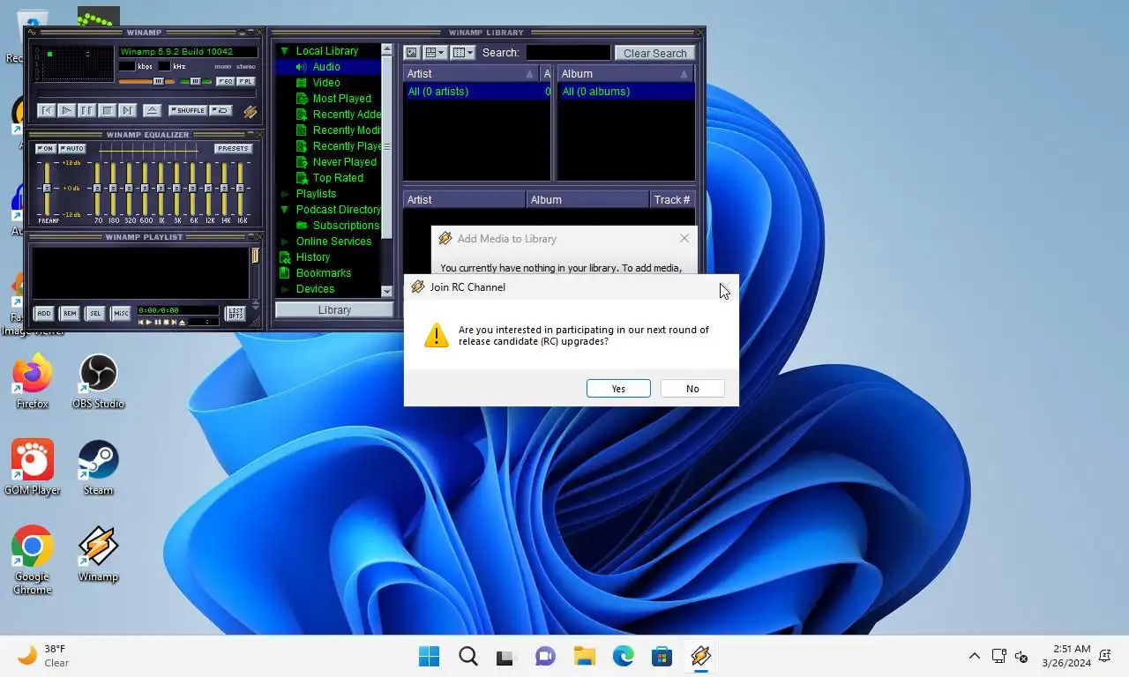
Task: Open Recently Played view icon
Action: pyautogui.click(x=302, y=146)
